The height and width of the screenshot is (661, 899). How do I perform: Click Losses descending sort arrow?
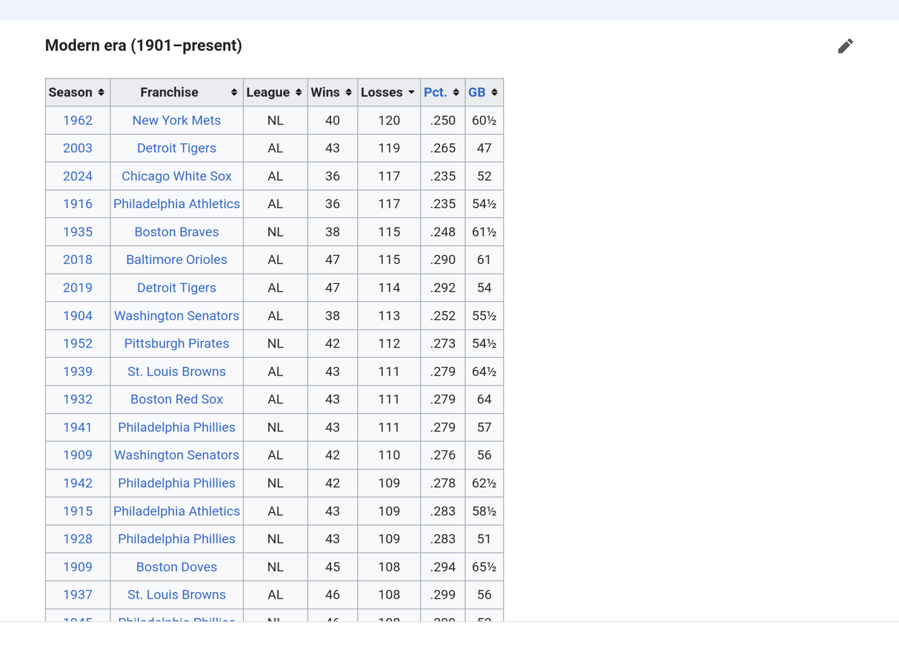[x=411, y=93]
